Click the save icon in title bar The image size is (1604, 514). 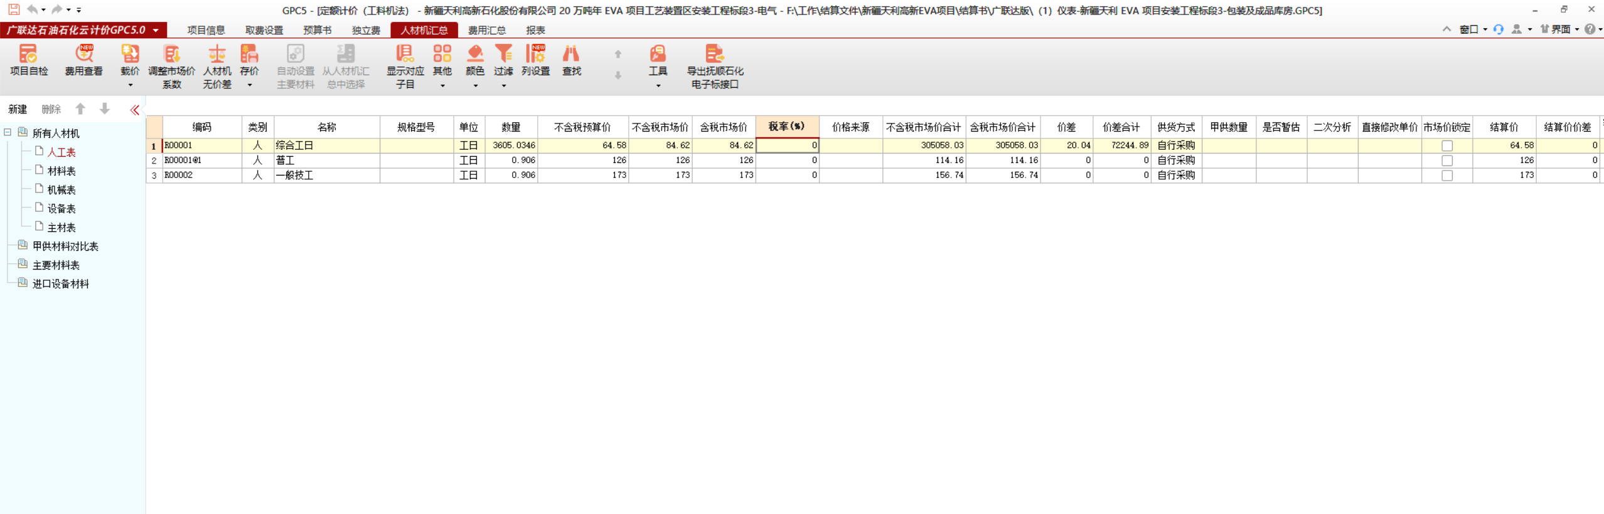(13, 9)
